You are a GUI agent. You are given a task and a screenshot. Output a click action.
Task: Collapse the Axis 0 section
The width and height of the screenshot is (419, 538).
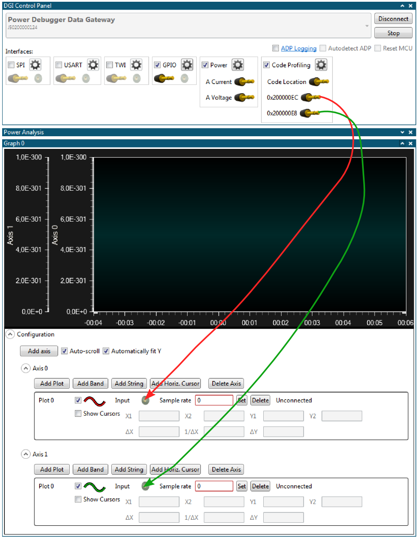(26, 368)
